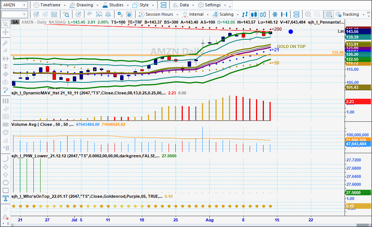
Task: Click the symbol lookup magnifier icon
Action: 66,15
